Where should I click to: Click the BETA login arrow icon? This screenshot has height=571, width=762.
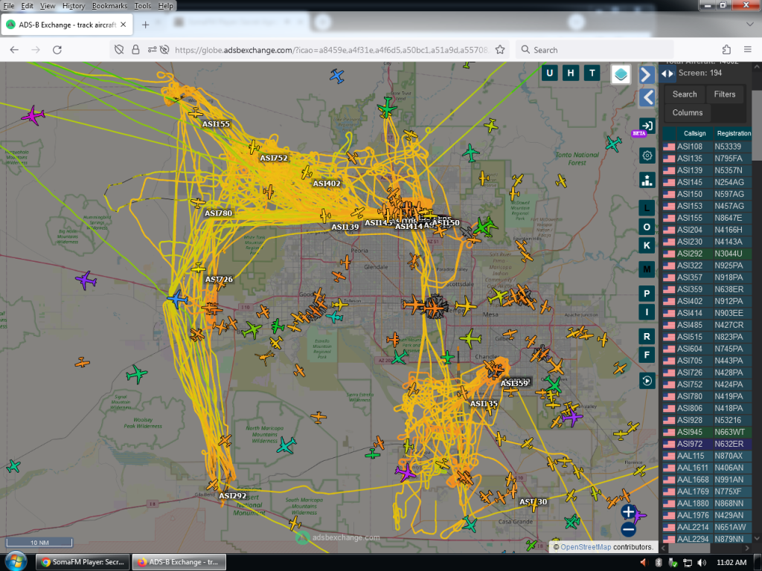[x=647, y=125]
